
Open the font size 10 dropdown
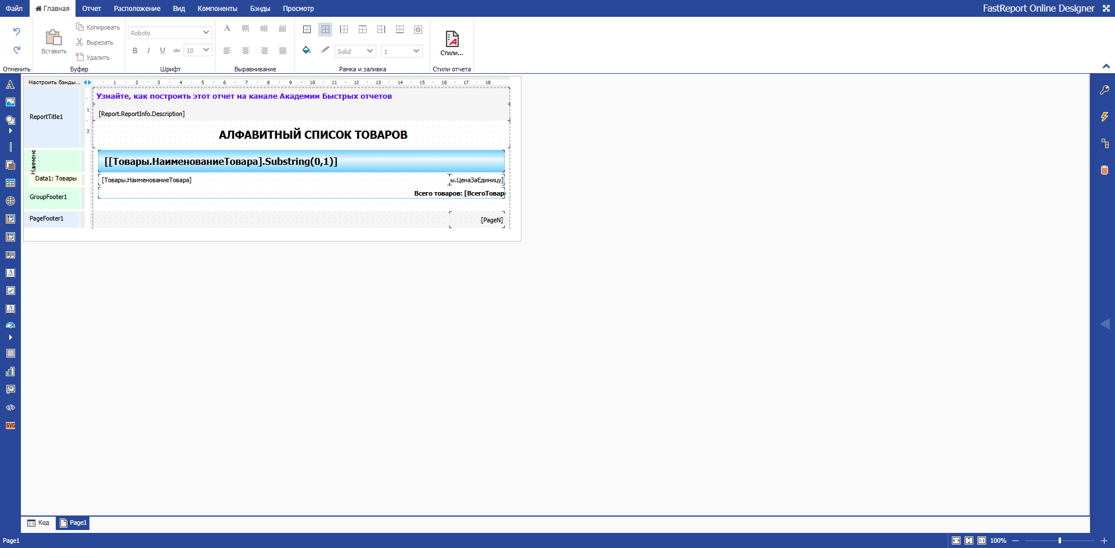[x=197, y=51]
